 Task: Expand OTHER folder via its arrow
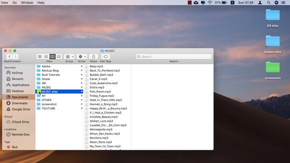pos(82,100)
